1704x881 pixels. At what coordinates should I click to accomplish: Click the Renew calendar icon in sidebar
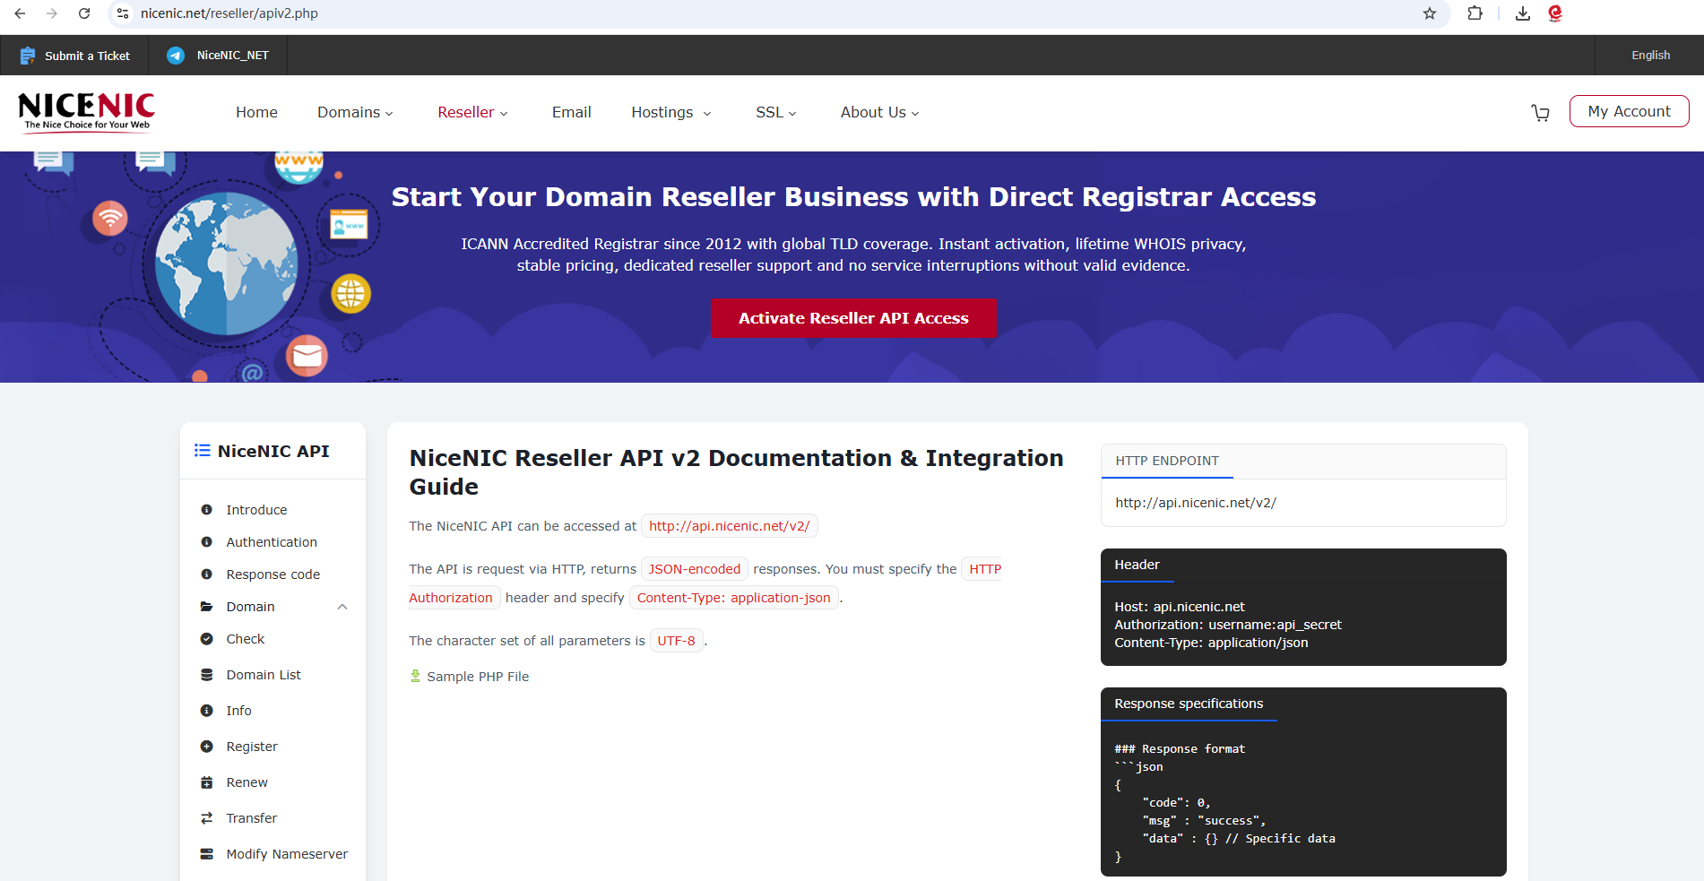[207, 782]
